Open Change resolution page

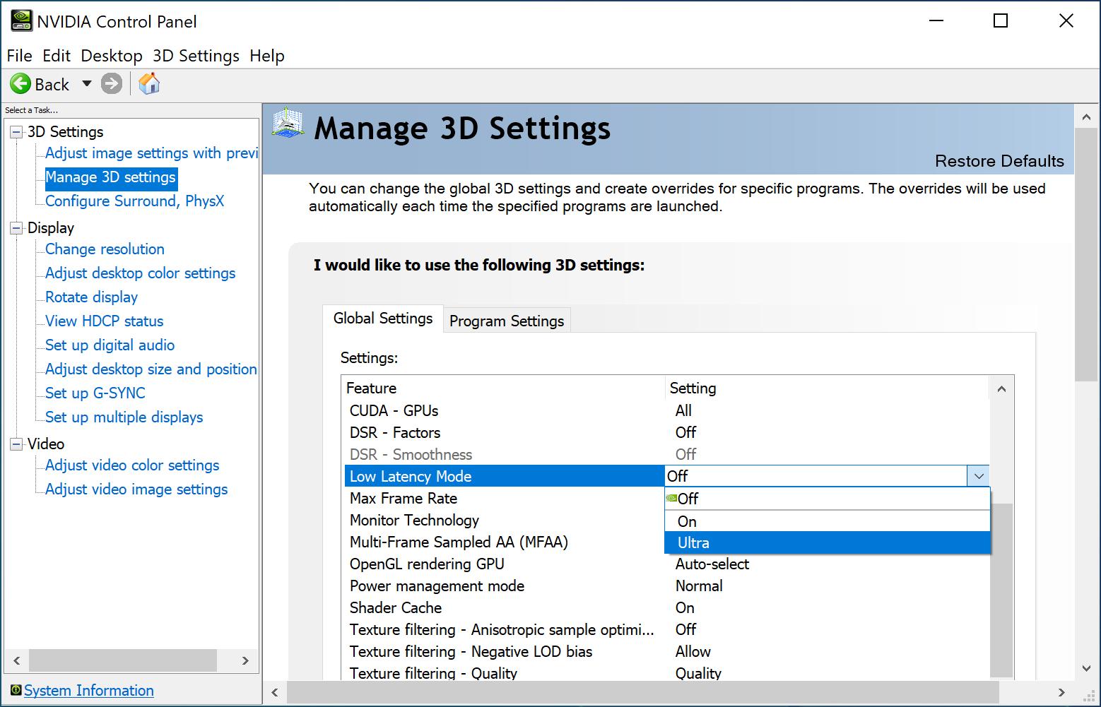pyautogui.click(x=105, y=249)
